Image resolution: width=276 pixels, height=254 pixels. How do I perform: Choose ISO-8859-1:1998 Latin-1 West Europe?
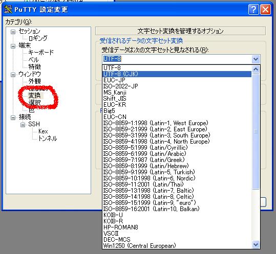(x=177, y=123)
